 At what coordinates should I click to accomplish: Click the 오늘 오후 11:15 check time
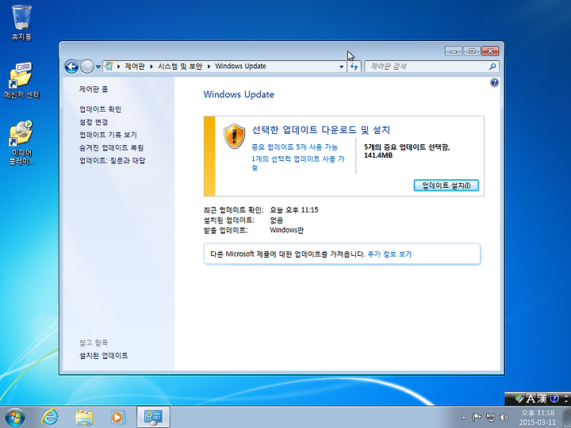click(x=294, y=209)
